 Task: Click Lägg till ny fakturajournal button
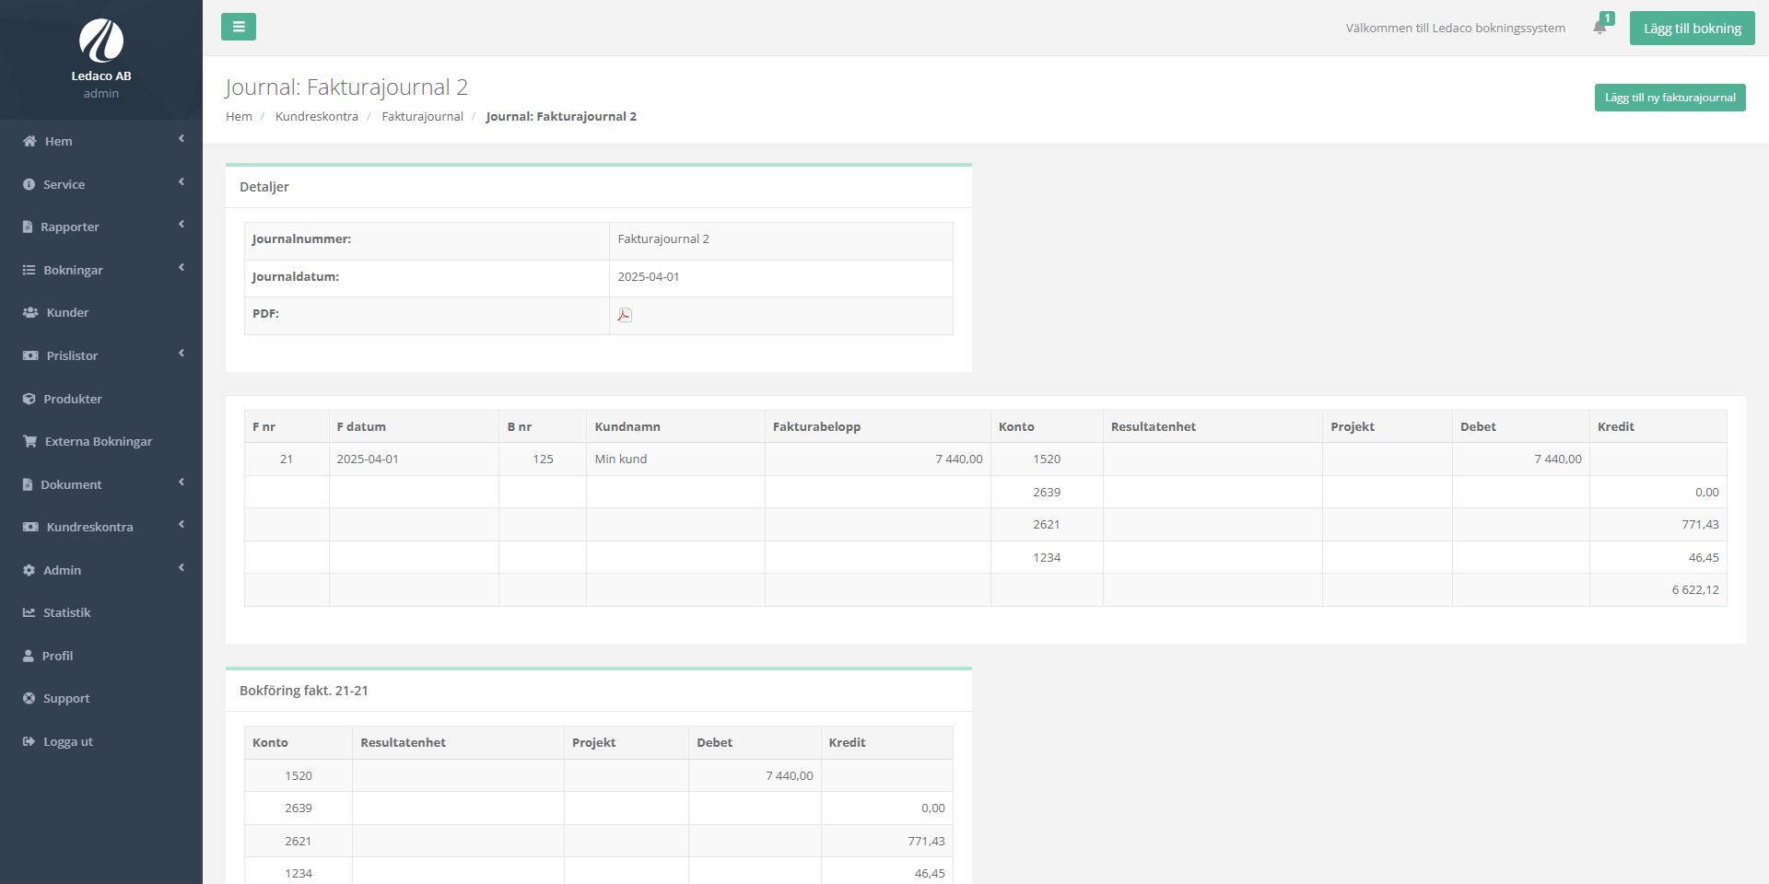1669,98
